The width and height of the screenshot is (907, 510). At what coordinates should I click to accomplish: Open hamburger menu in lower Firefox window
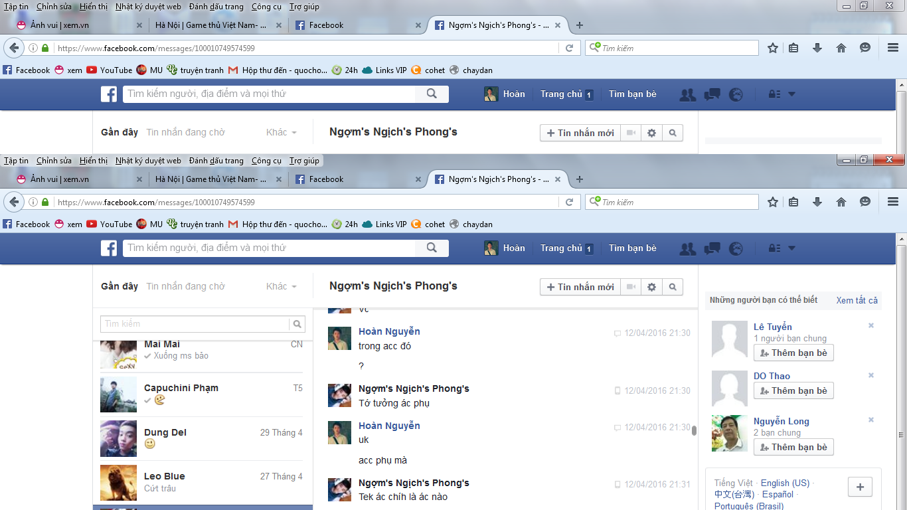click(893, 202)
